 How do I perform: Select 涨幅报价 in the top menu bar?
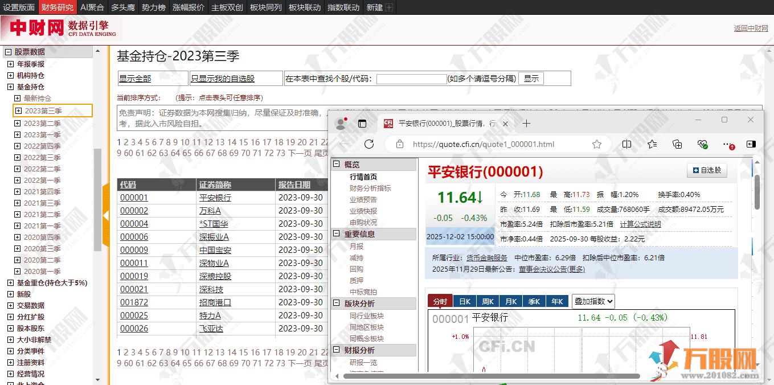(188, 7)
